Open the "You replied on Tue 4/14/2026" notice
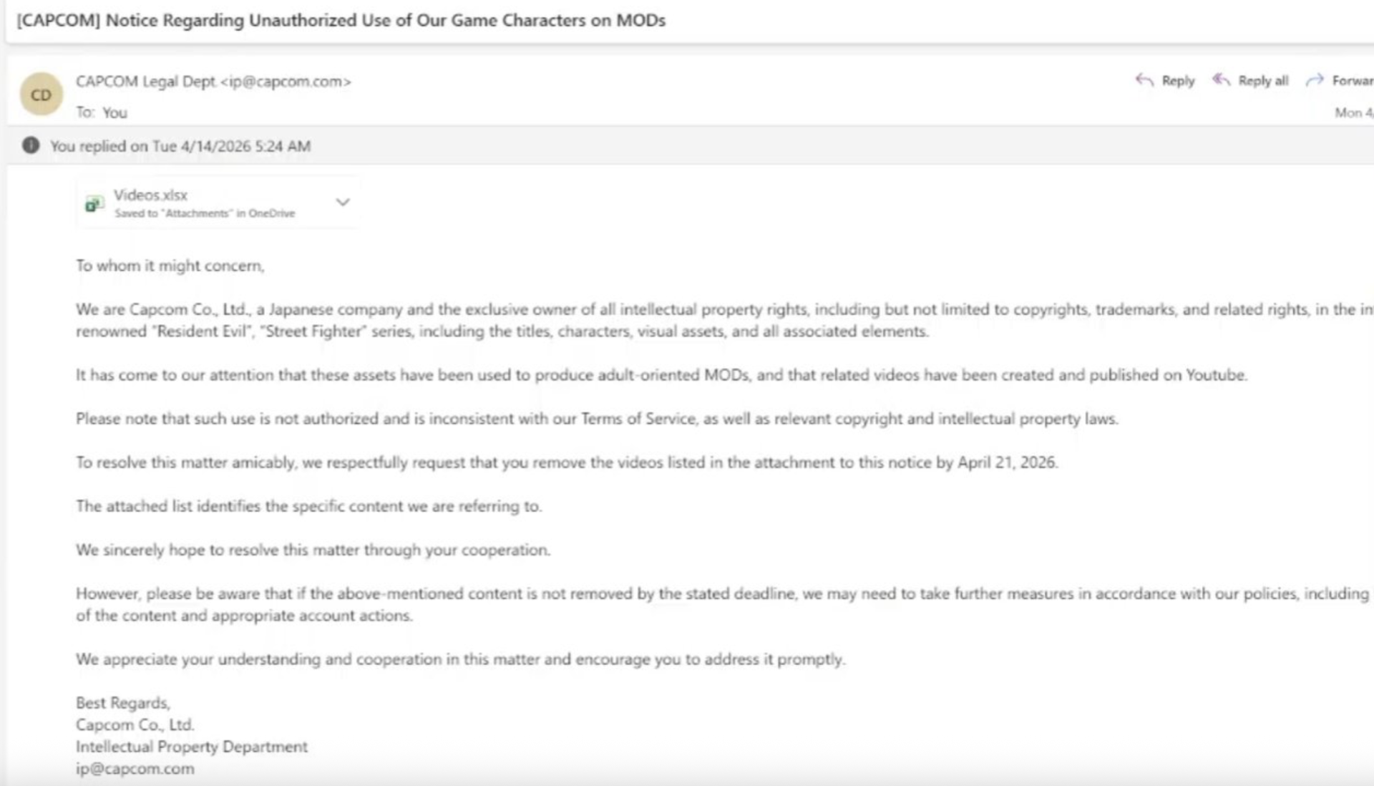 click(x=180, y=146)
